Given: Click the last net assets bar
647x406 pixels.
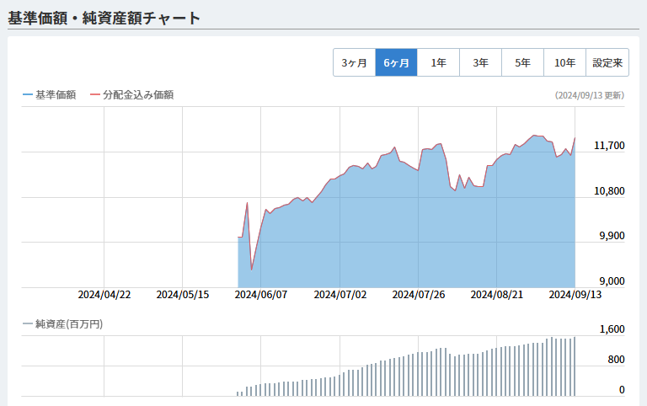Looking at the screenshot, I should point(575,366).
